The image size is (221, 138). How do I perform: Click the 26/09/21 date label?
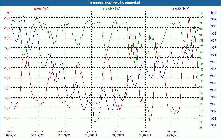pos(172,136)
